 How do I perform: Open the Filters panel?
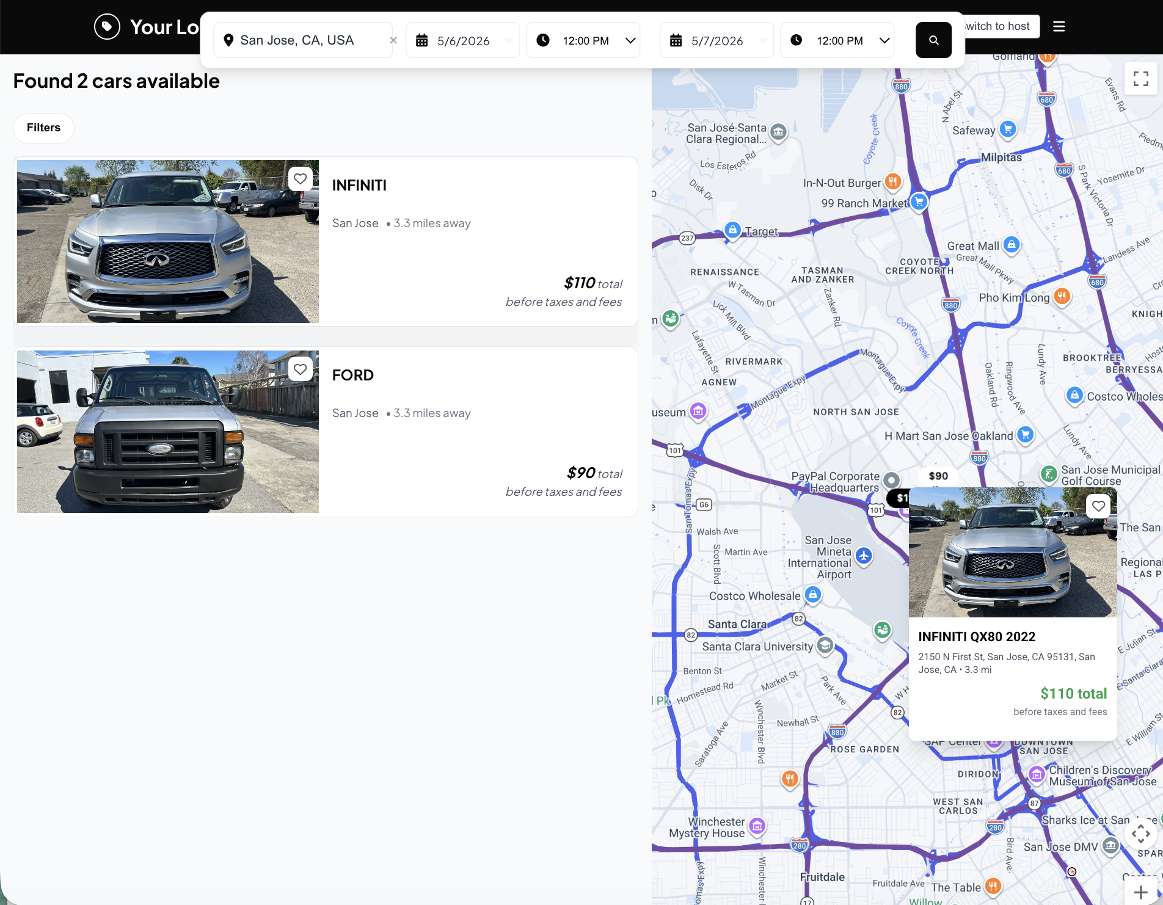pyautogui.click(x=43, y=128)
